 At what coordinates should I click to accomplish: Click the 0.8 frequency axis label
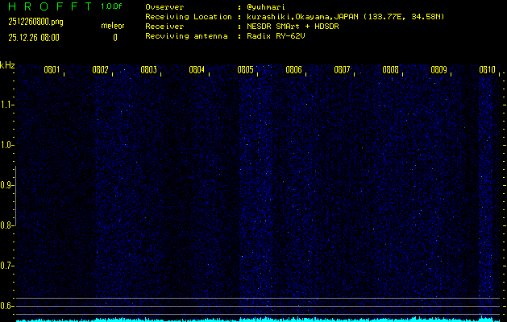click(6, 225)
